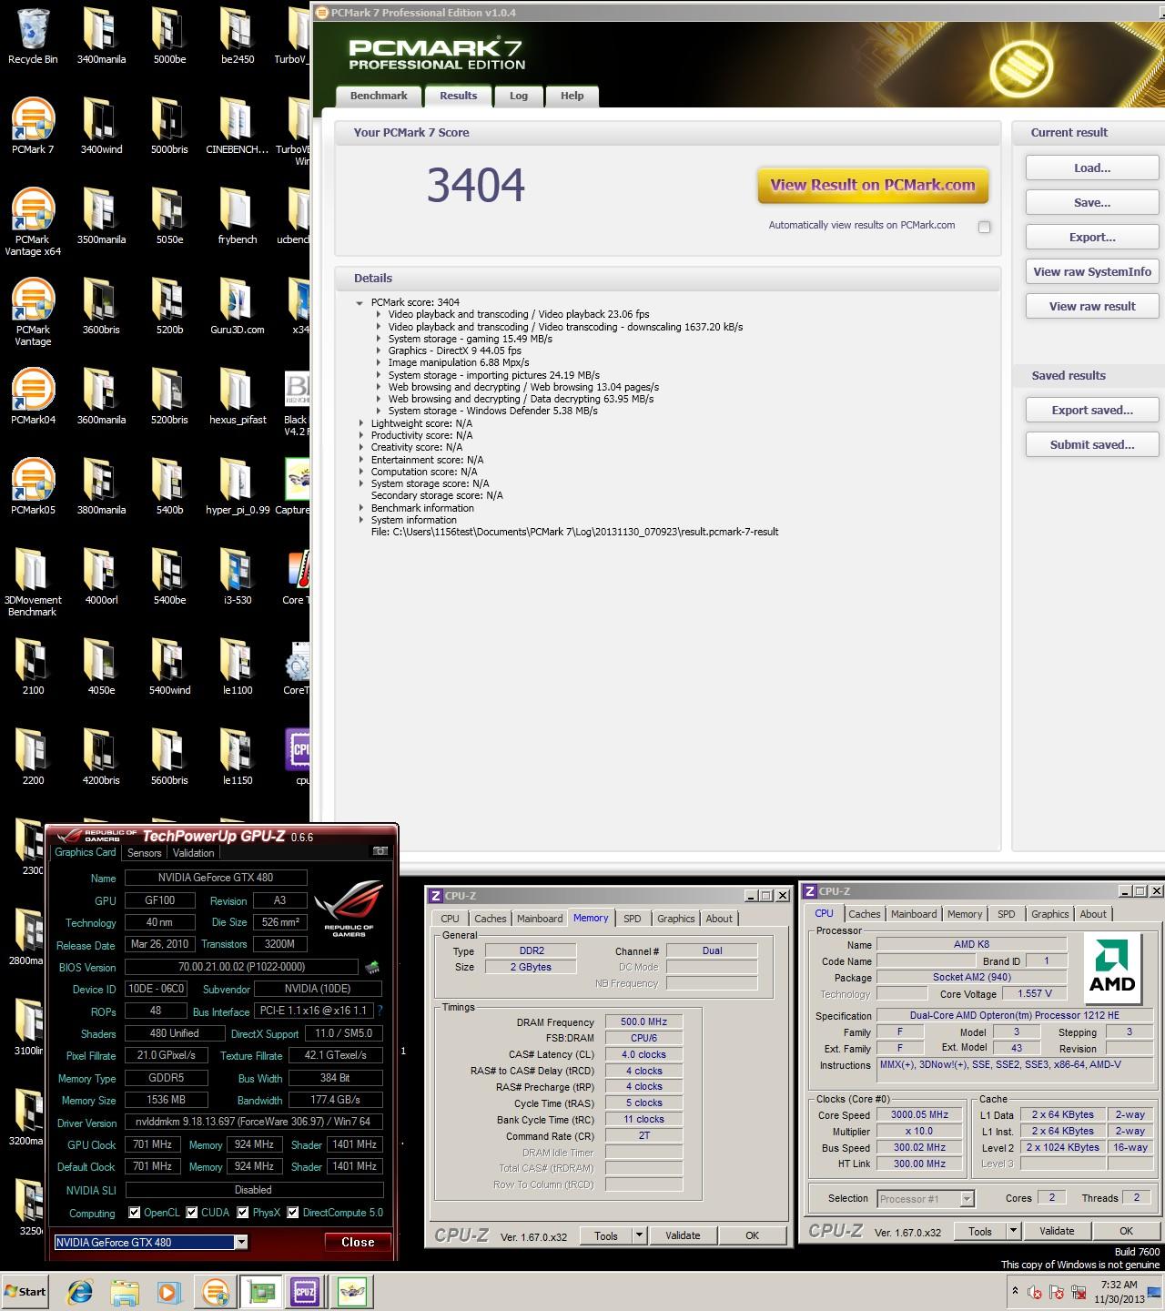The image size is (1165, 1311).
Task: Open Processor #1 selection dropdown
Action: [967, 1199]
